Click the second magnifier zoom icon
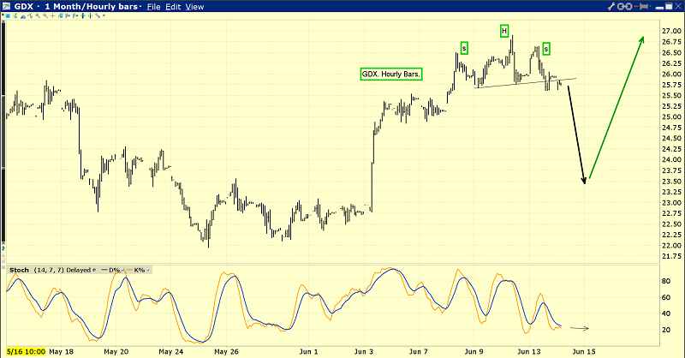Viewport: 685px width, 358px height. [45, 15]
